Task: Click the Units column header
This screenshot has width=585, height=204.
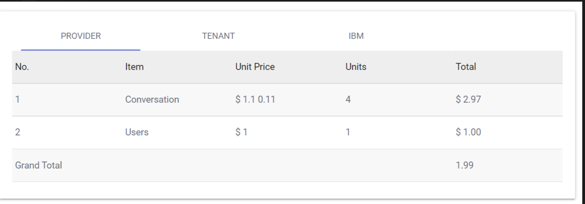Action: point(356,67)
